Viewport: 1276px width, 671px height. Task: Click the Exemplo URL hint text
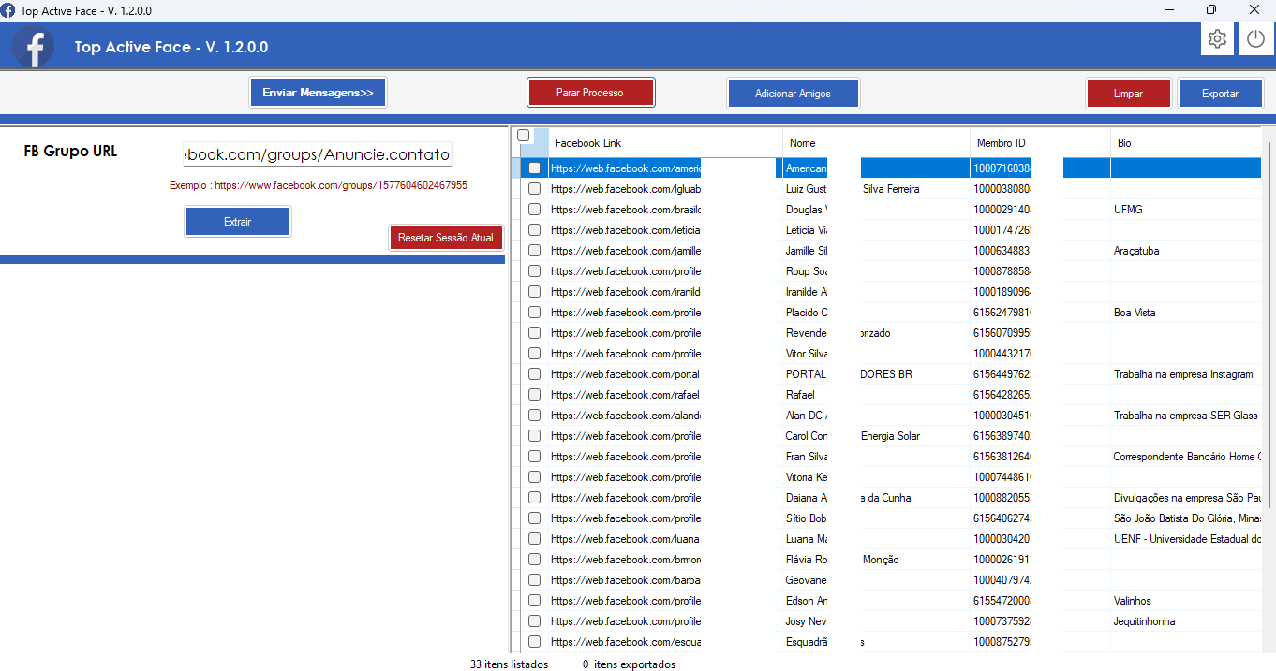(319, 185)
